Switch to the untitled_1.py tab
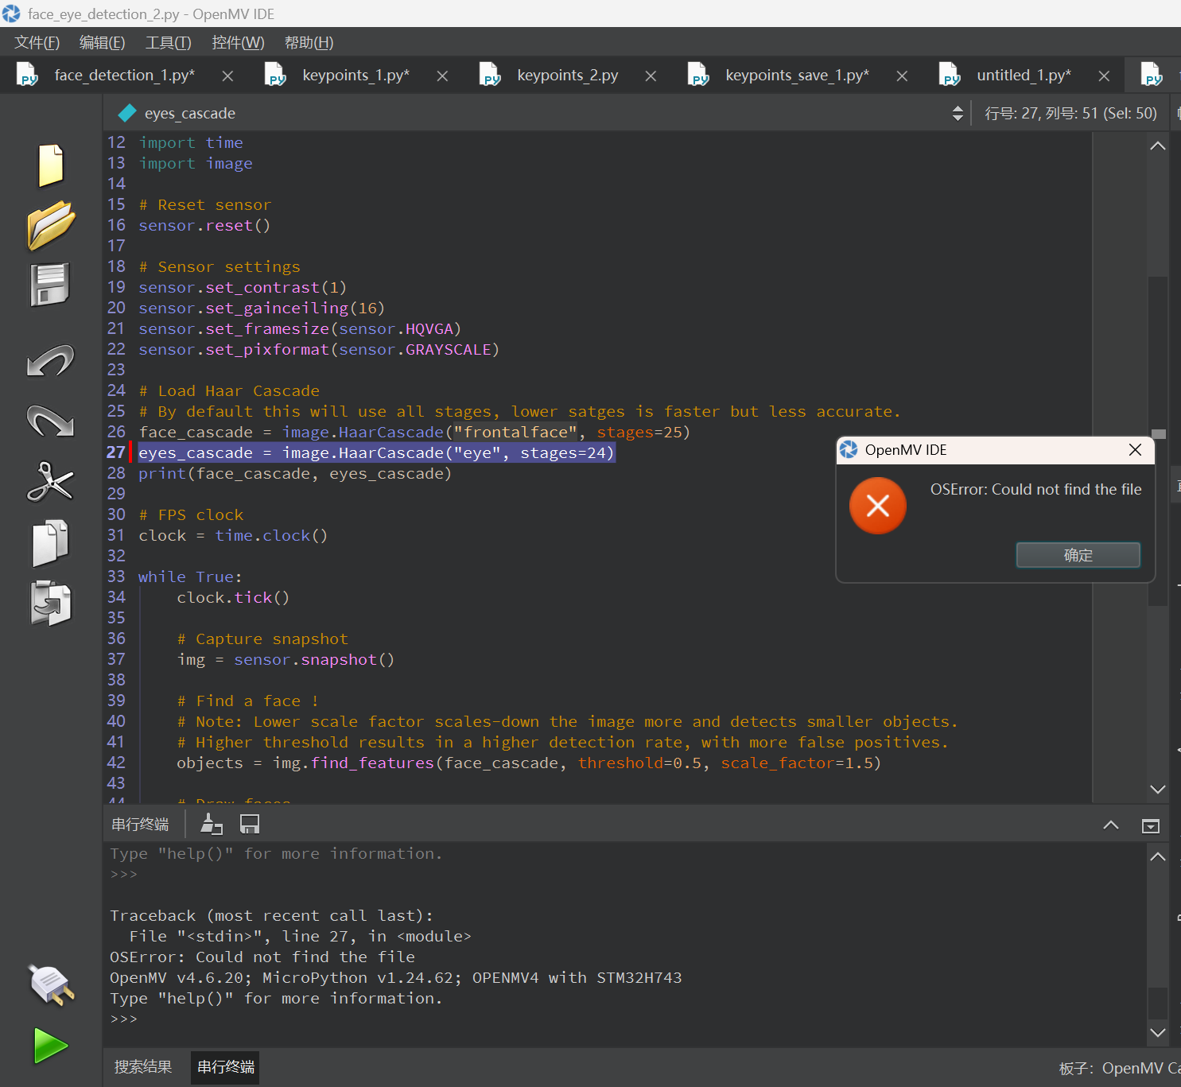 tap(1024, 75)
